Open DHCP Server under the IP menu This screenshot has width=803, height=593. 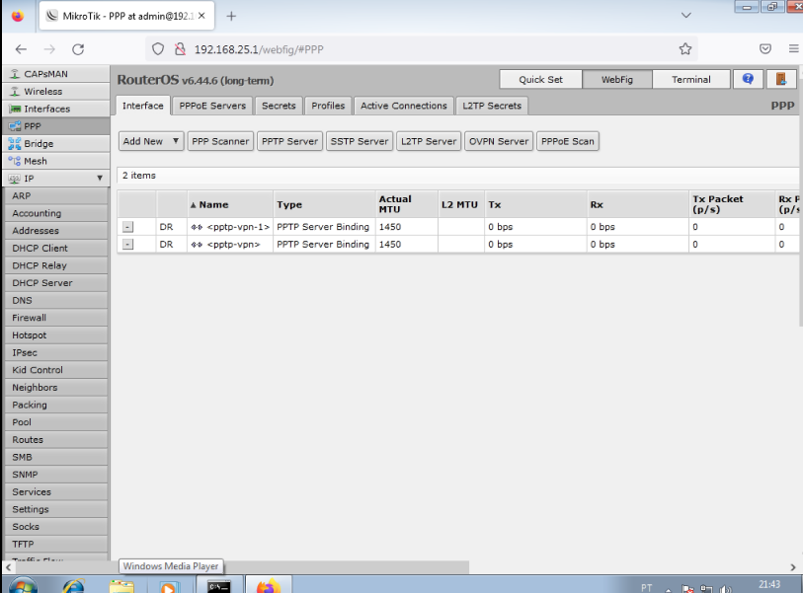coord(56,282)
